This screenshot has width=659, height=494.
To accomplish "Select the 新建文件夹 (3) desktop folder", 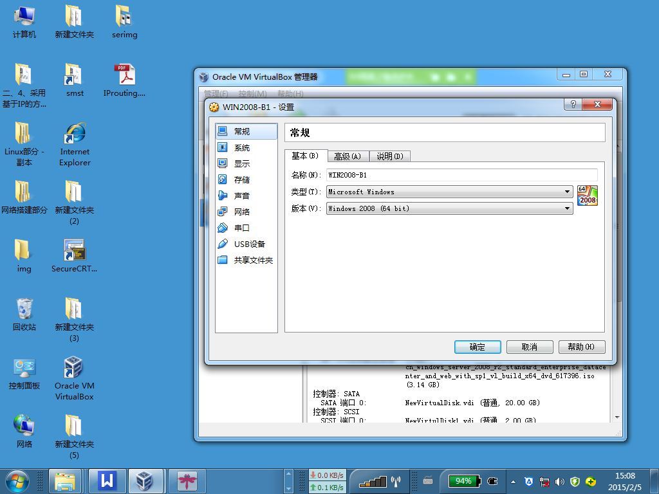I will click(75, 320).
